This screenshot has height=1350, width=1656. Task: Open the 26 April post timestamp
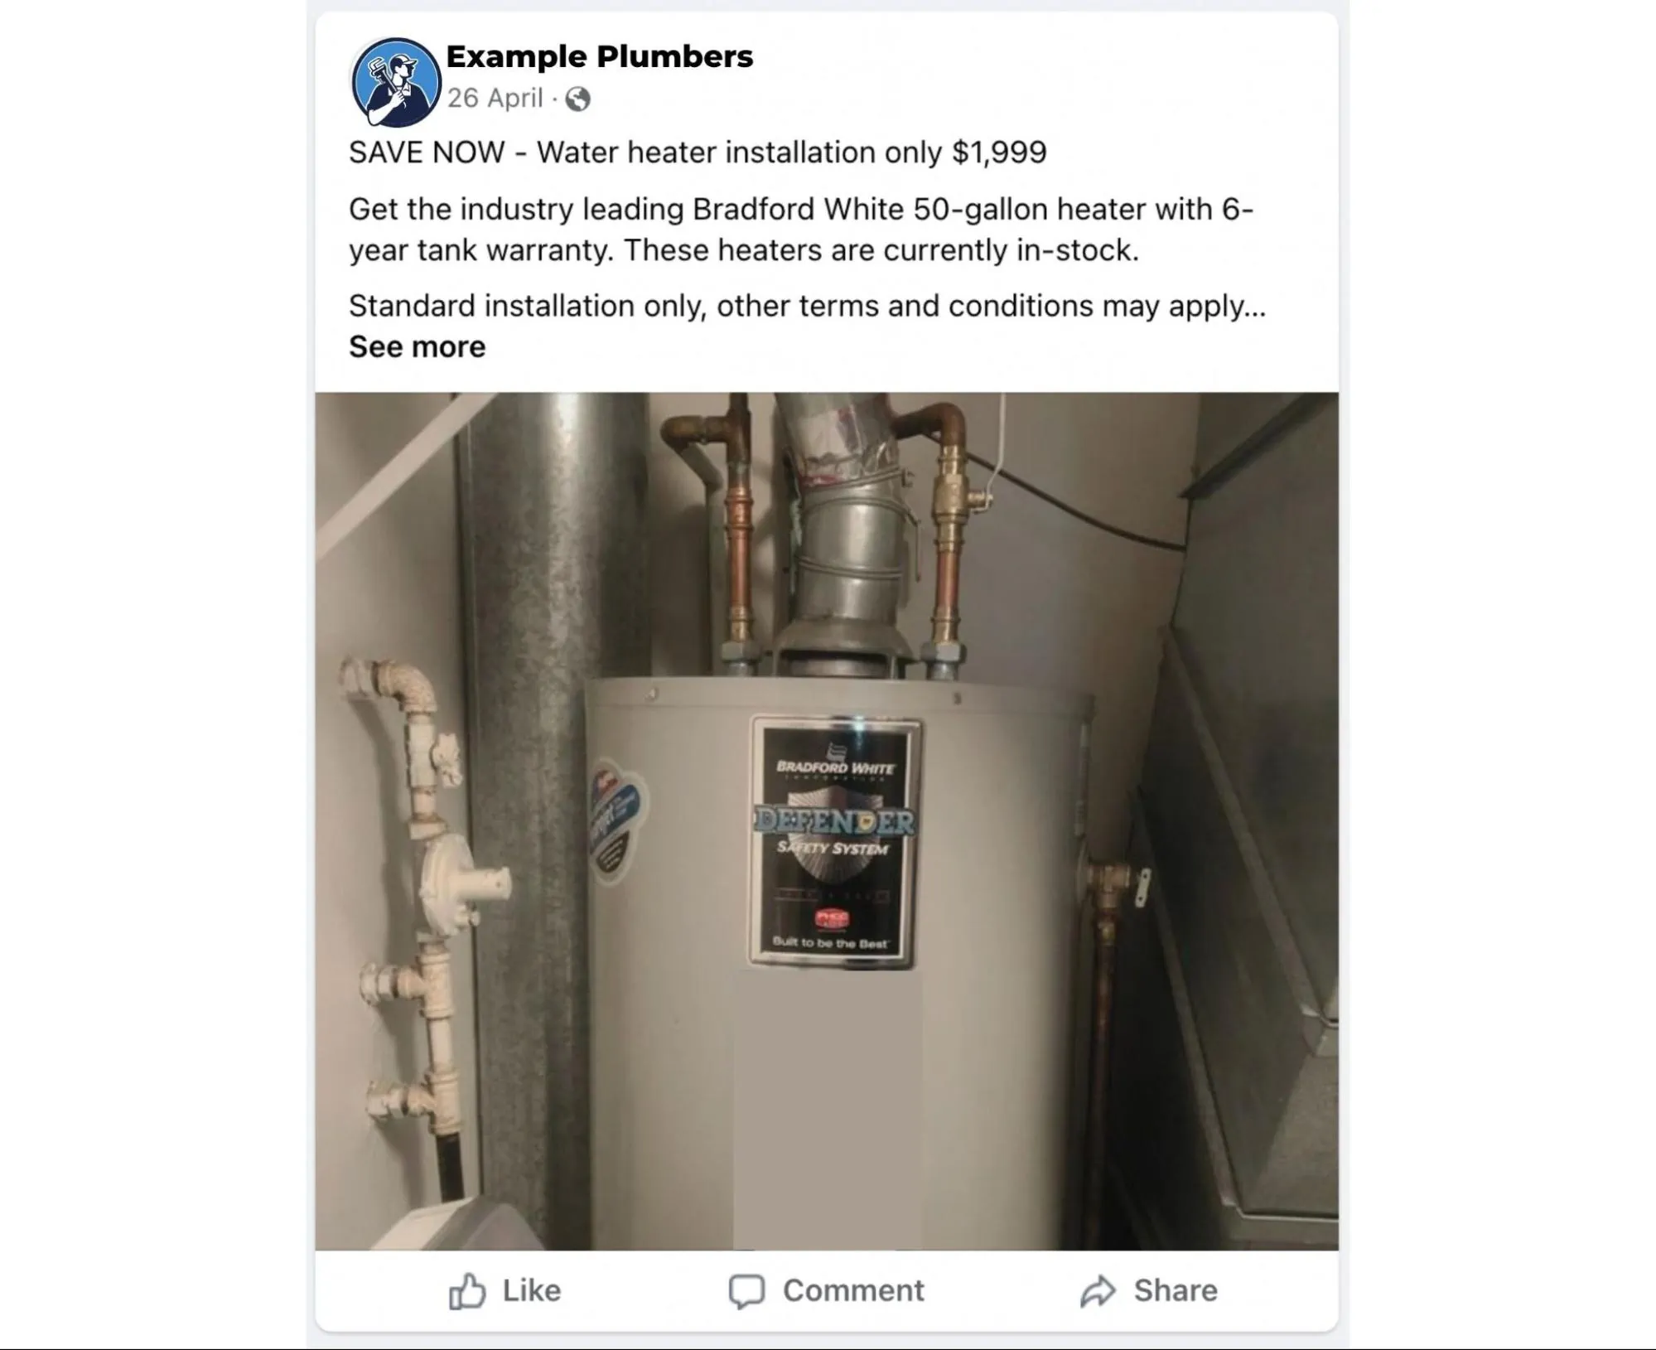click(495, 98)
